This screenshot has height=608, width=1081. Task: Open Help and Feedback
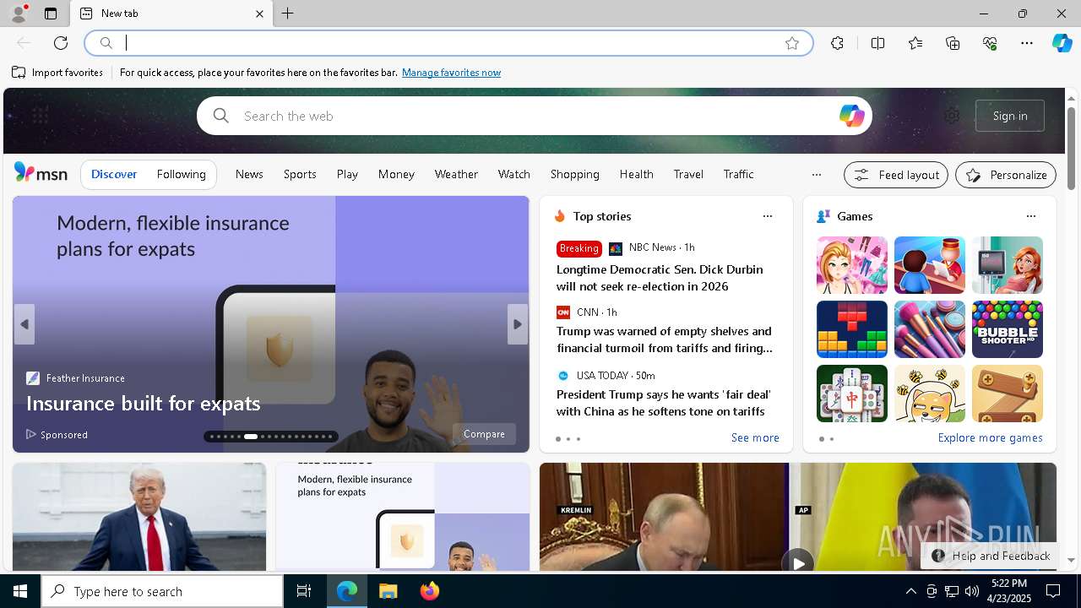coord(991,556)
